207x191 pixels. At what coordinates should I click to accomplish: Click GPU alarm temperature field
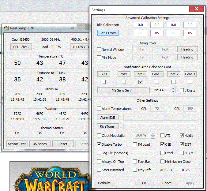click(190, 108)
